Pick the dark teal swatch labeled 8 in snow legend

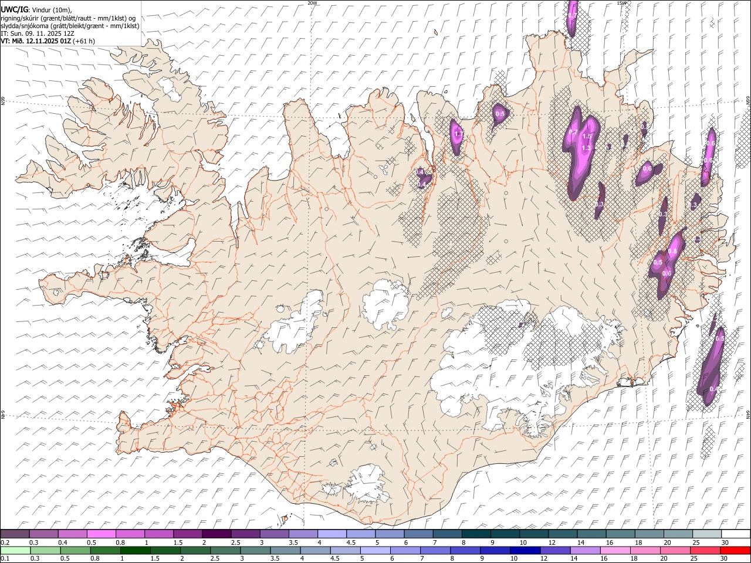click(x=476, y=534)
